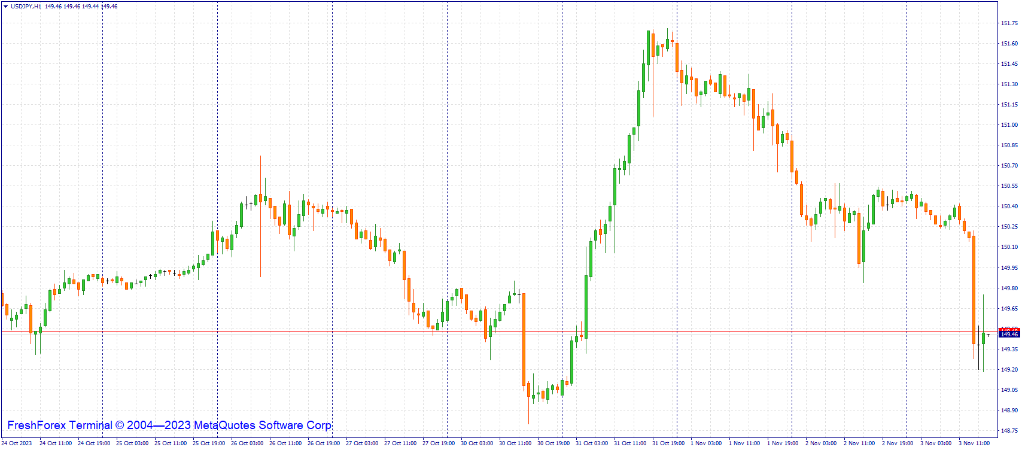
Task: Click the 151.75 price axis label
Action: click(x=1009, y=23)
